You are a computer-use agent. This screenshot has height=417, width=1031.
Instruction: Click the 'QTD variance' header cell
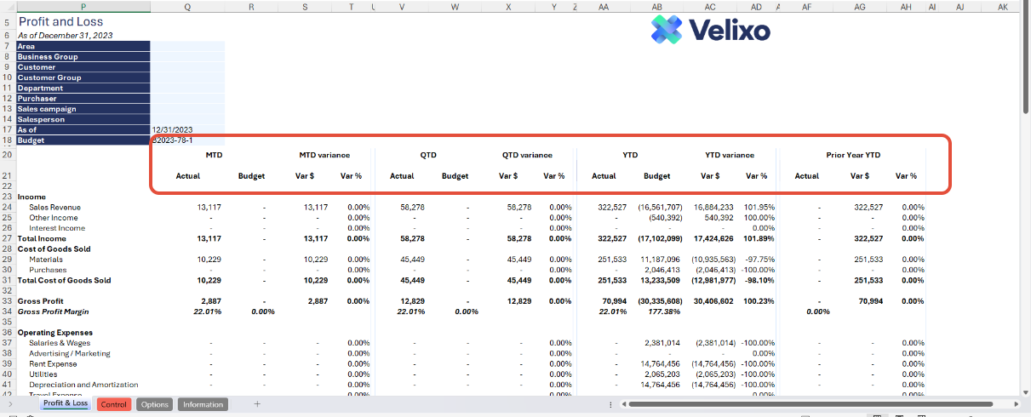pyautogui.click(x=527, y=155)
